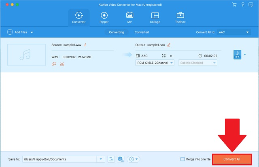View sample1.wav source info icon
This screenshot has width=259, height=167.
point(85,45)
